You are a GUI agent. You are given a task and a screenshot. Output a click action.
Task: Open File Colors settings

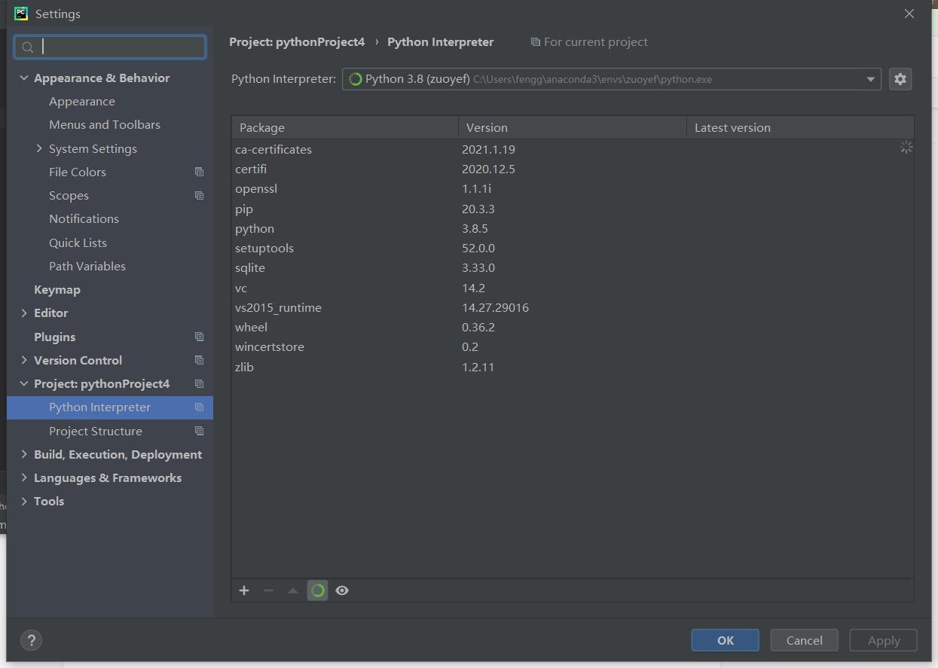[x=78, y=172]
